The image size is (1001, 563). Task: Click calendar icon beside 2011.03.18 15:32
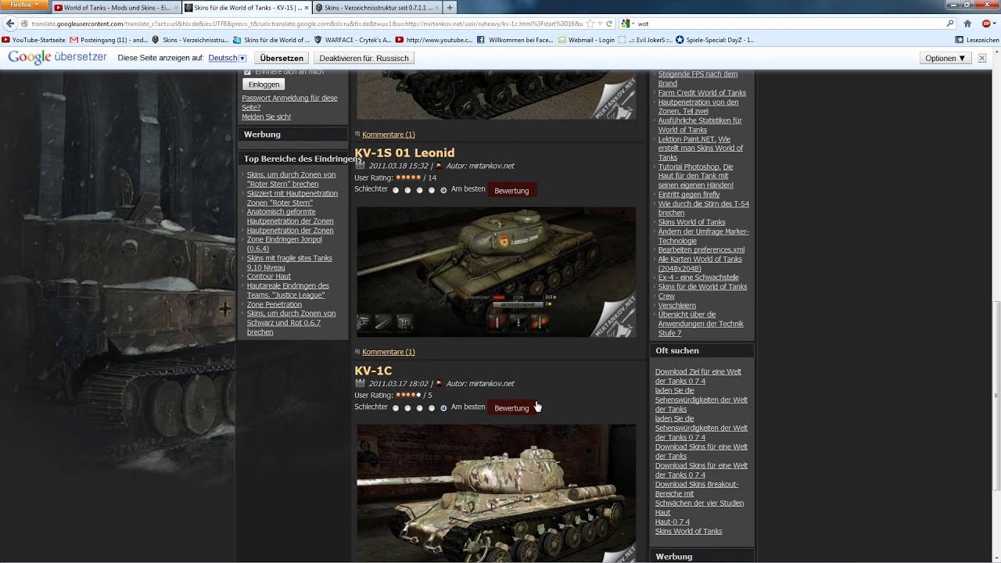[x=360, y=166]
